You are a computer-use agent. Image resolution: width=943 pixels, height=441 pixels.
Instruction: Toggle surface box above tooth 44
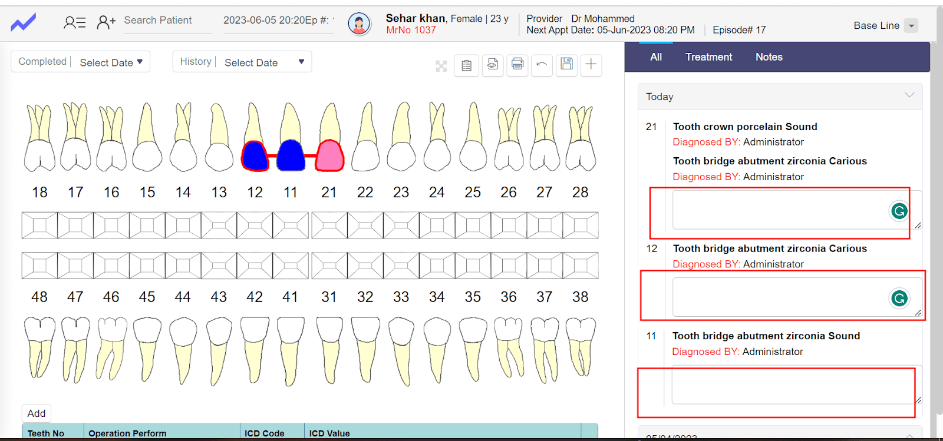coord(183,266)
